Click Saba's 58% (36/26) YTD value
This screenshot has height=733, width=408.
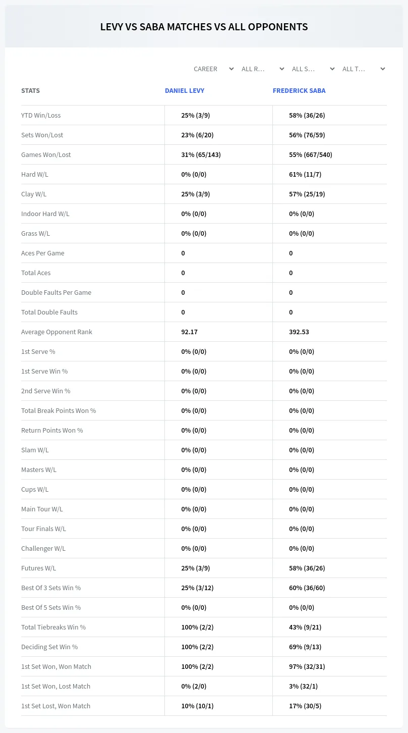click(307, 115)
